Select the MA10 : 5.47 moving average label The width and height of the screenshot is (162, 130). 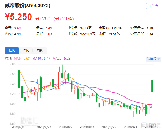pos(41,59)
